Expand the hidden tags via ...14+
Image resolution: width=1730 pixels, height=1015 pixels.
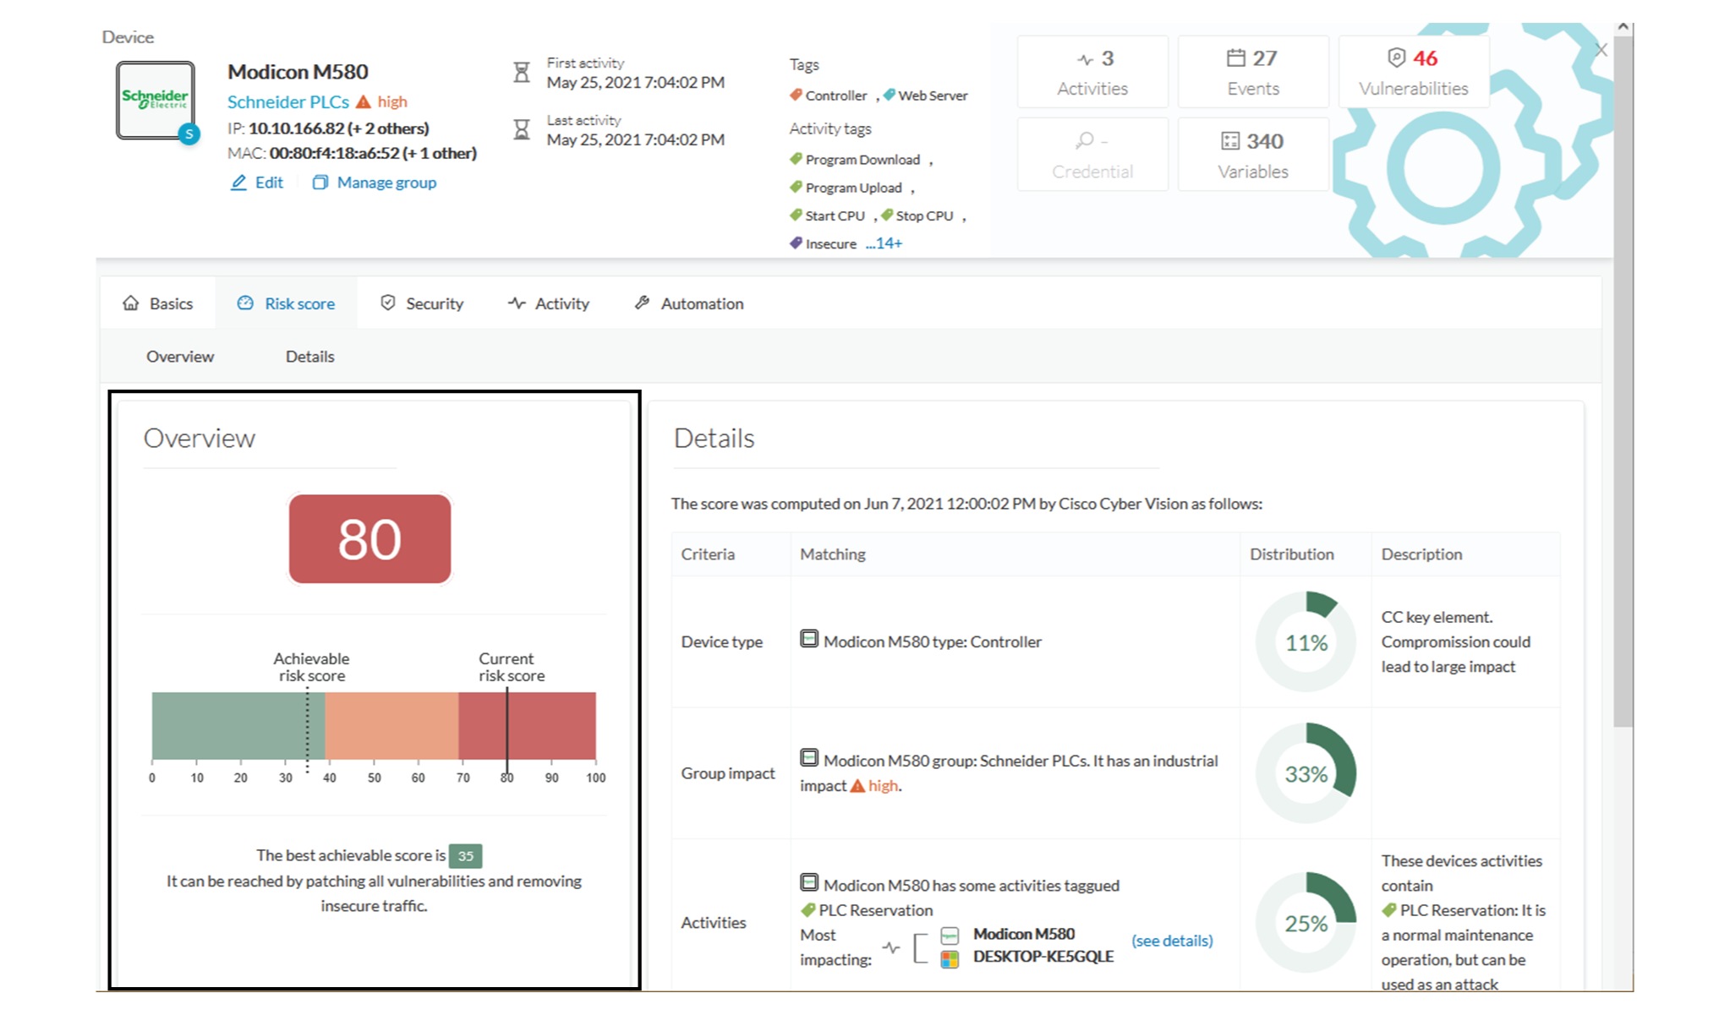pos(884,243)
